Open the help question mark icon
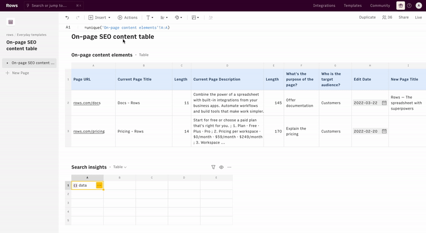 click(x=409, y=5)
